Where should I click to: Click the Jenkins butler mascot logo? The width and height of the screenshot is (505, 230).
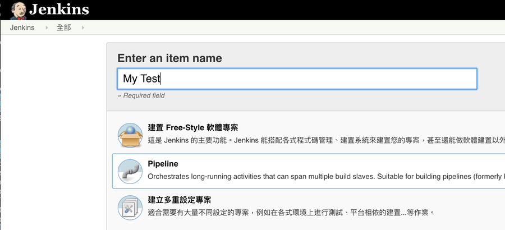(19, 10)
